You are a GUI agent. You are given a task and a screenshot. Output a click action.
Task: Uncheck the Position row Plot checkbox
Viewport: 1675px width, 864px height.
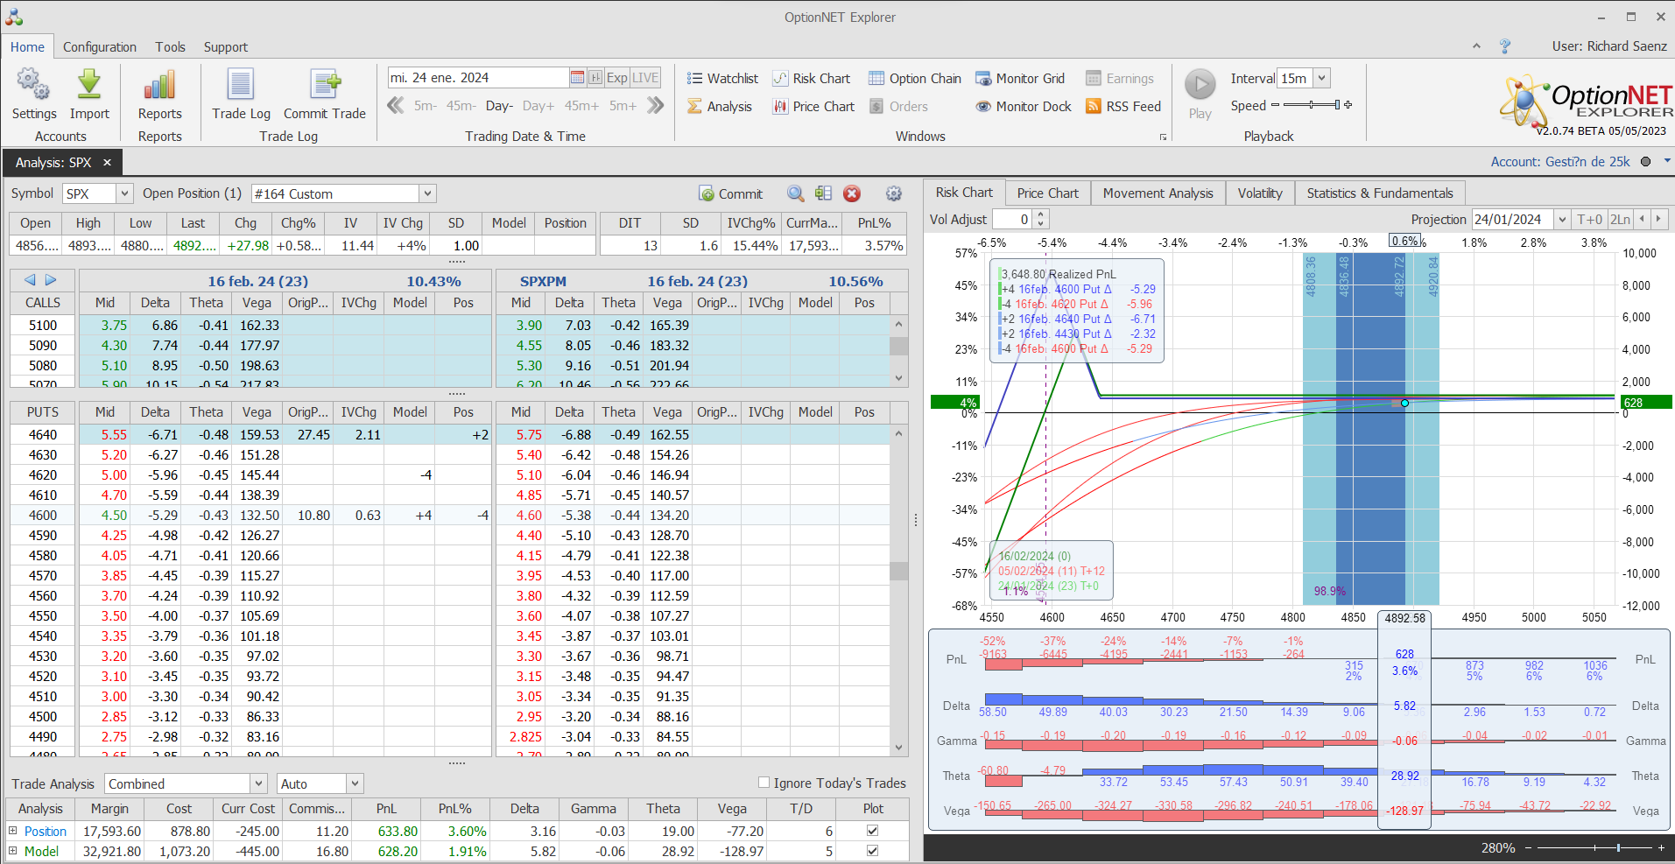pyautogui.click(x=872, y=831)
